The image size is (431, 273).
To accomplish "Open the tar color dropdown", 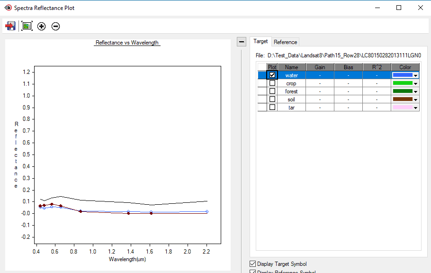I will 416,108.
